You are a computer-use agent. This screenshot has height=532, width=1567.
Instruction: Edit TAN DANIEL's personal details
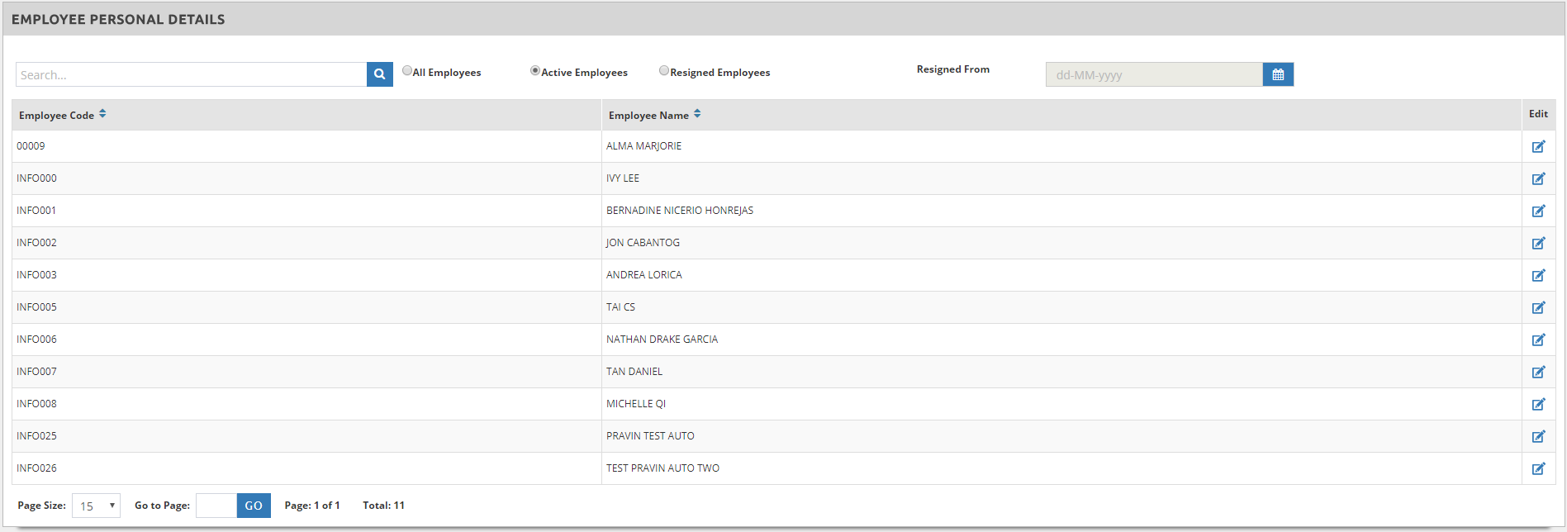[1538, 373]
